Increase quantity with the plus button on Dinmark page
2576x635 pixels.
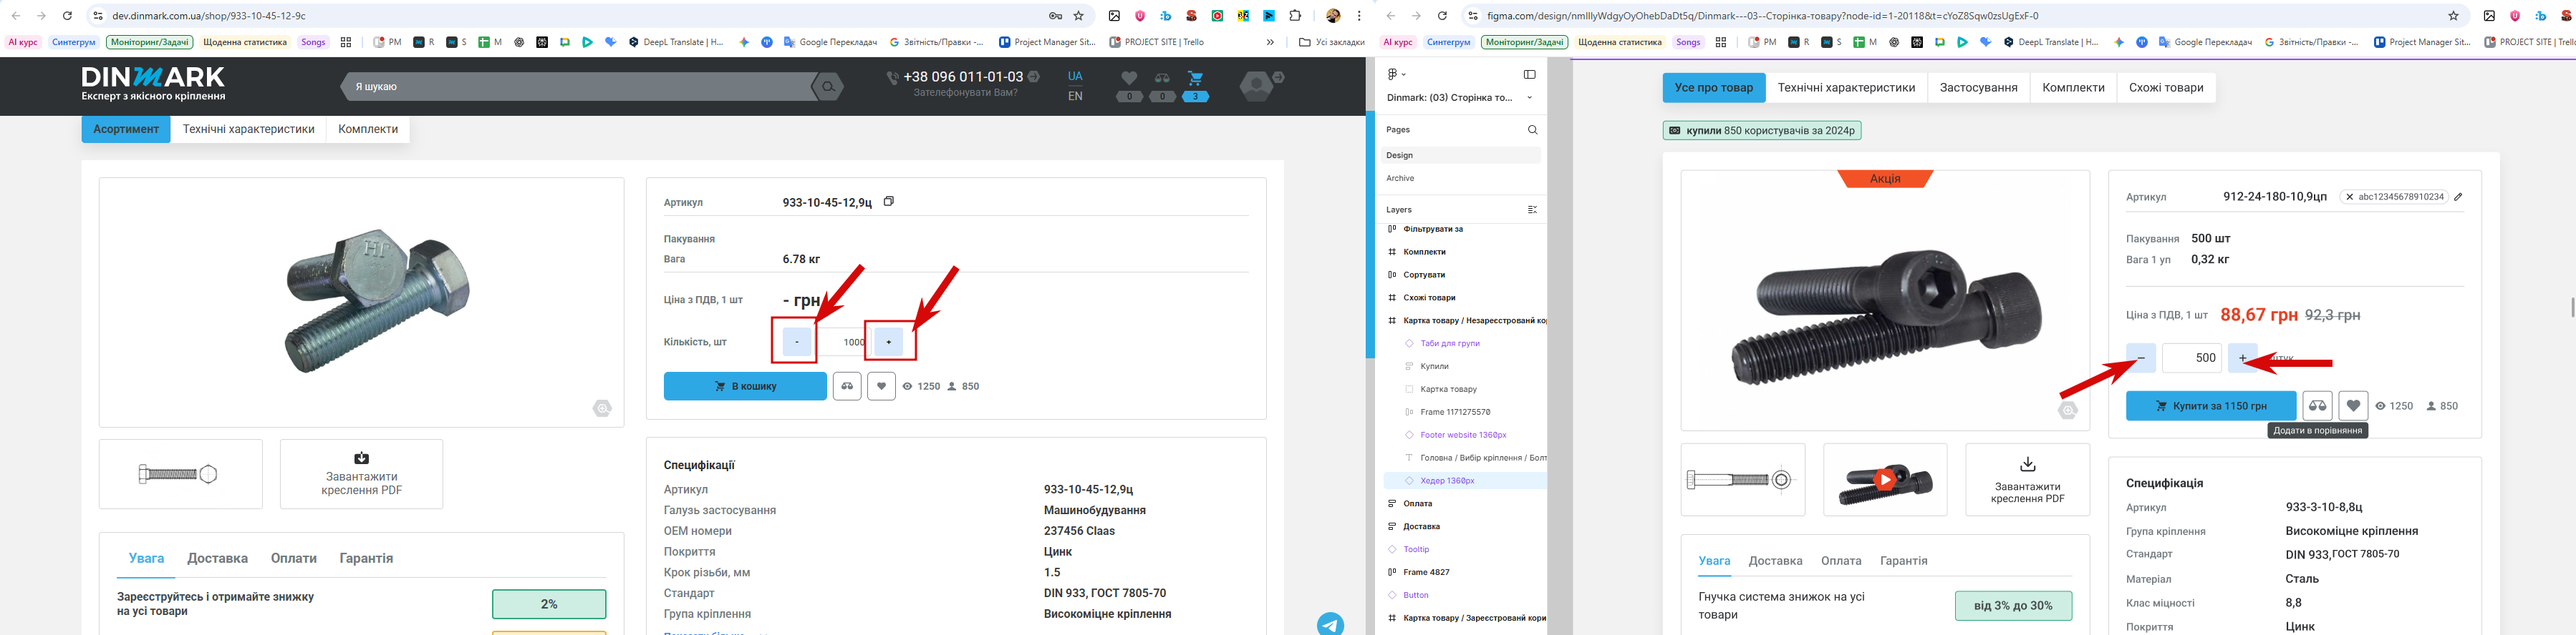click(889, 342)
